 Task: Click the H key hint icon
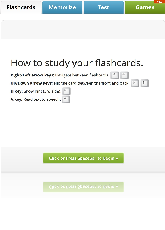(66, 91)
